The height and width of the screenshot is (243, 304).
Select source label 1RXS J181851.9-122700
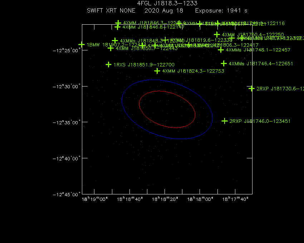[144, 65]
